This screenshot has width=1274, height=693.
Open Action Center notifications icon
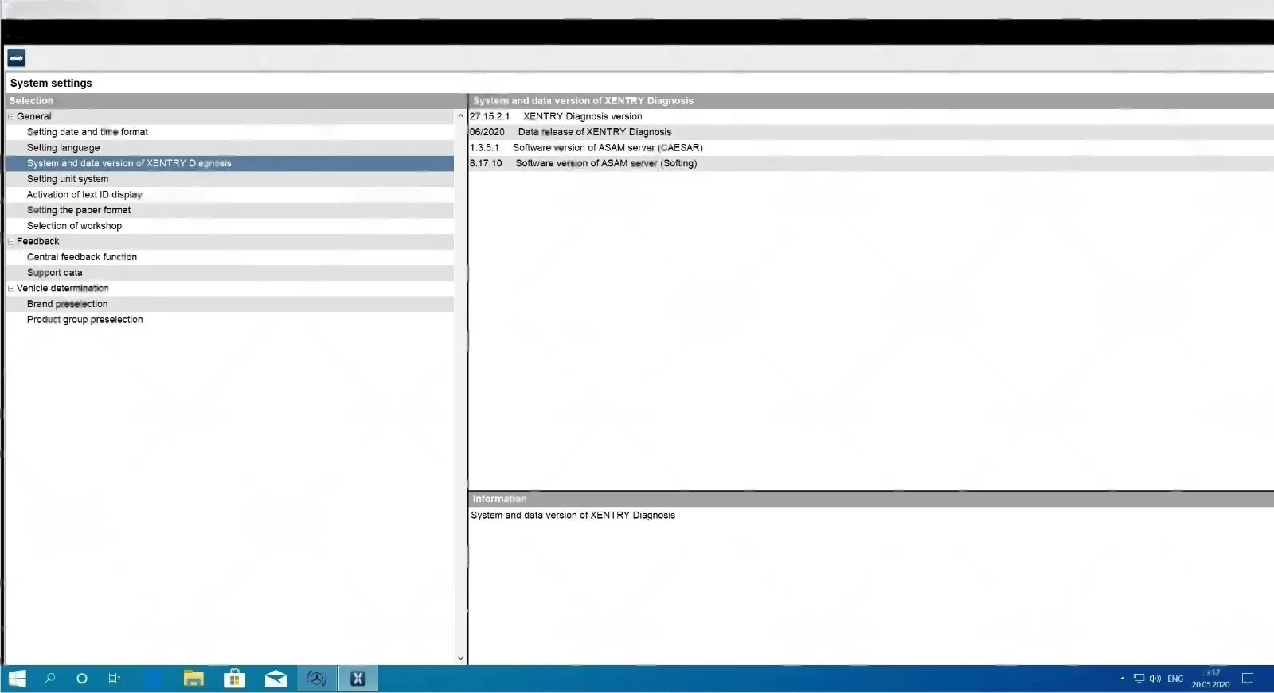click(1248, 679)
